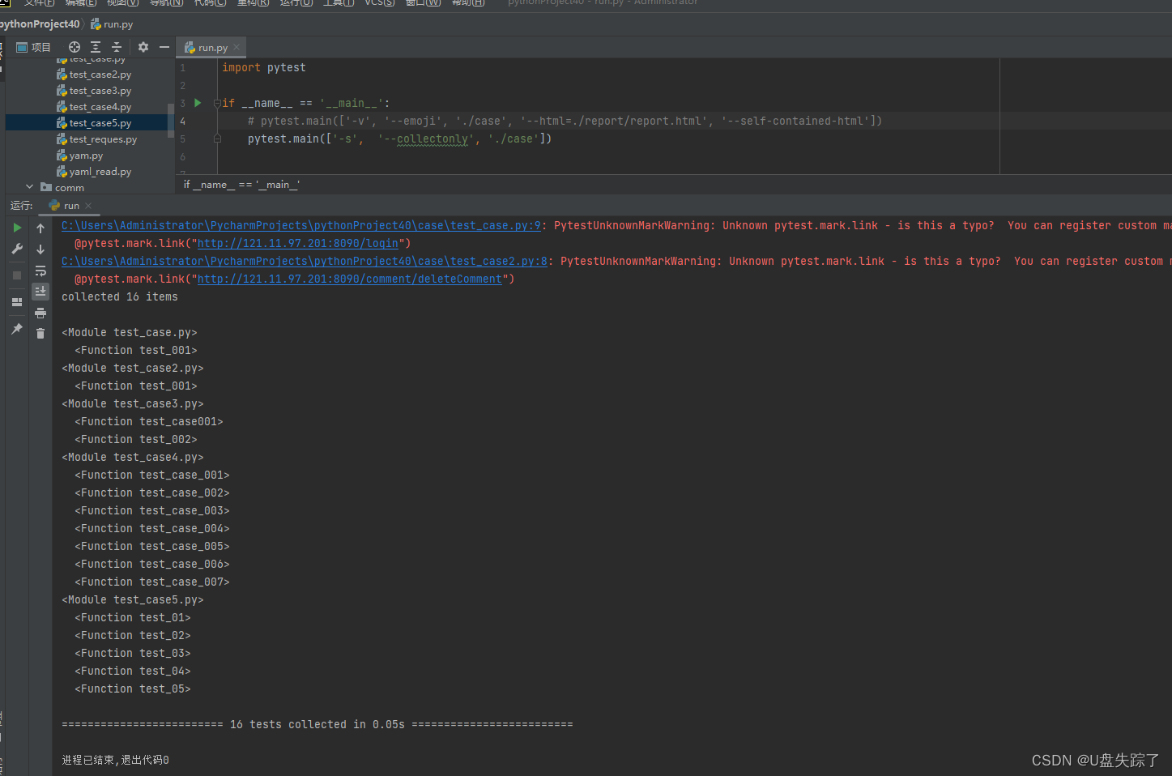Toggle the code fold marker on line 3
Image resolution: width=1172 pixels, height=776 pixels.
216,103
